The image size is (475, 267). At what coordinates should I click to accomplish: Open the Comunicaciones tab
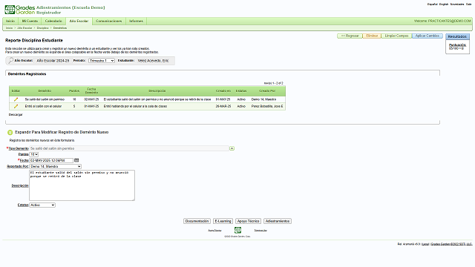pos(109,21)
